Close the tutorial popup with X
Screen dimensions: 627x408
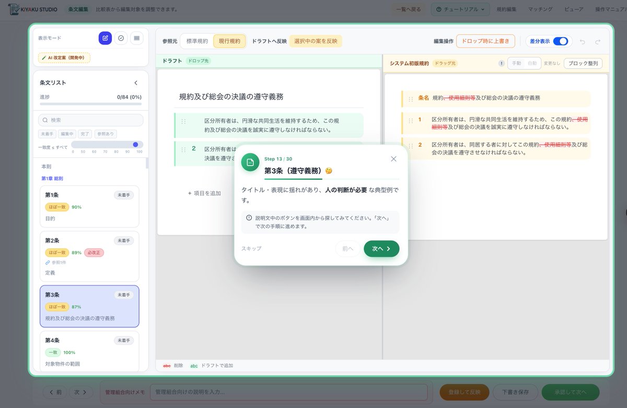pyautogui.click(x=393, y=159)
